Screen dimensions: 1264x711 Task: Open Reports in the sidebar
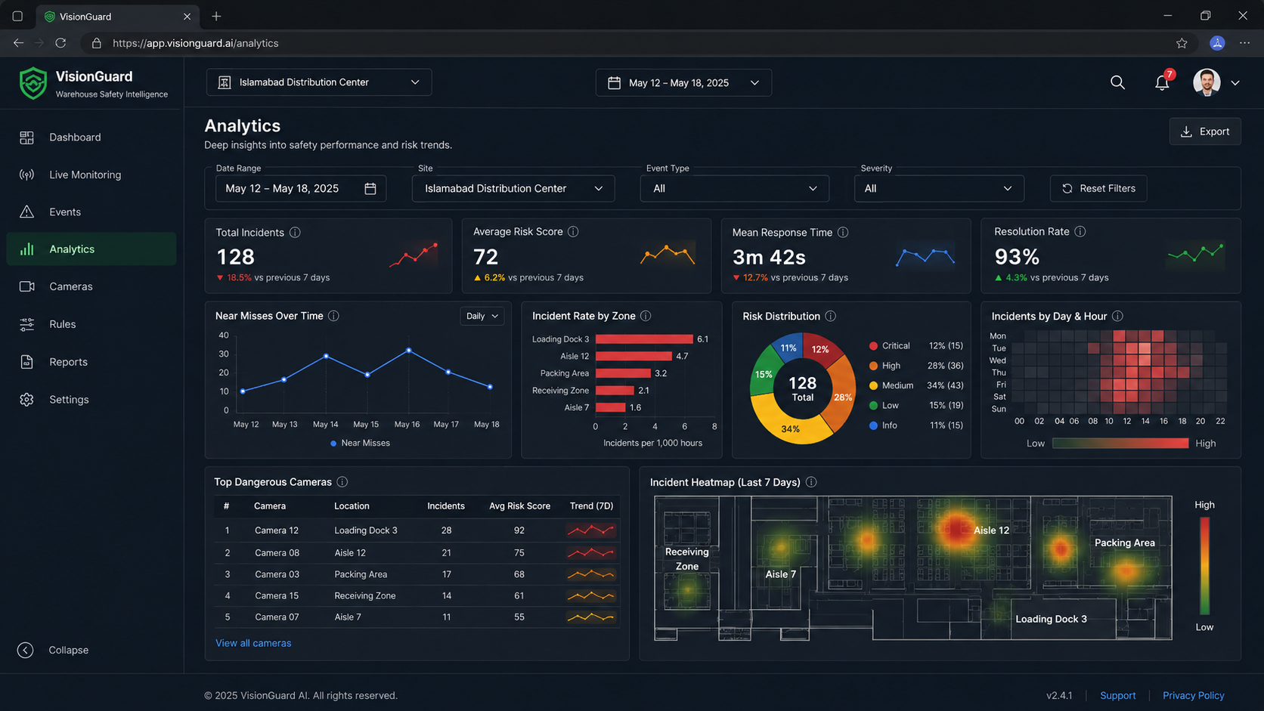pyautogui.click(x=91, y=362)
